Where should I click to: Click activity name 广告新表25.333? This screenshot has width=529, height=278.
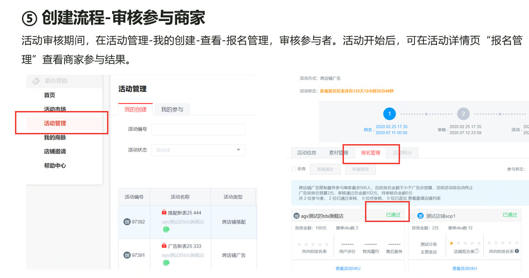click(x=185, y=246)
